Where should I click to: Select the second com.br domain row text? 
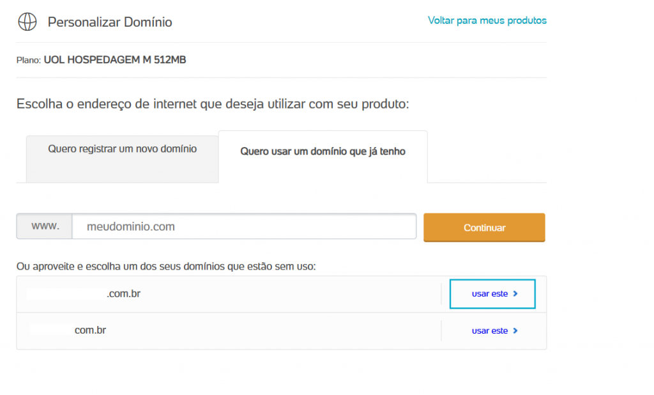90,330
